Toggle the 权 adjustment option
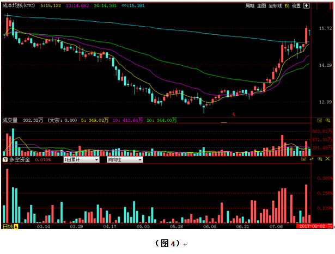 pos(287,6)
